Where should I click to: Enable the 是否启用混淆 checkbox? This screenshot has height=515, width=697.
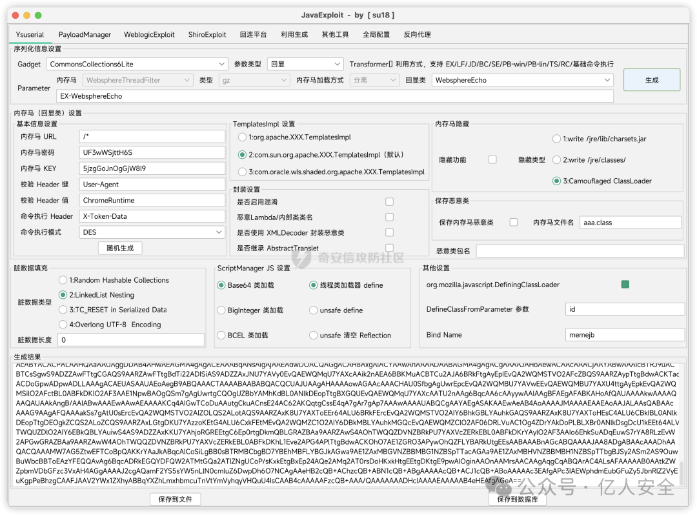pos(389,202)
